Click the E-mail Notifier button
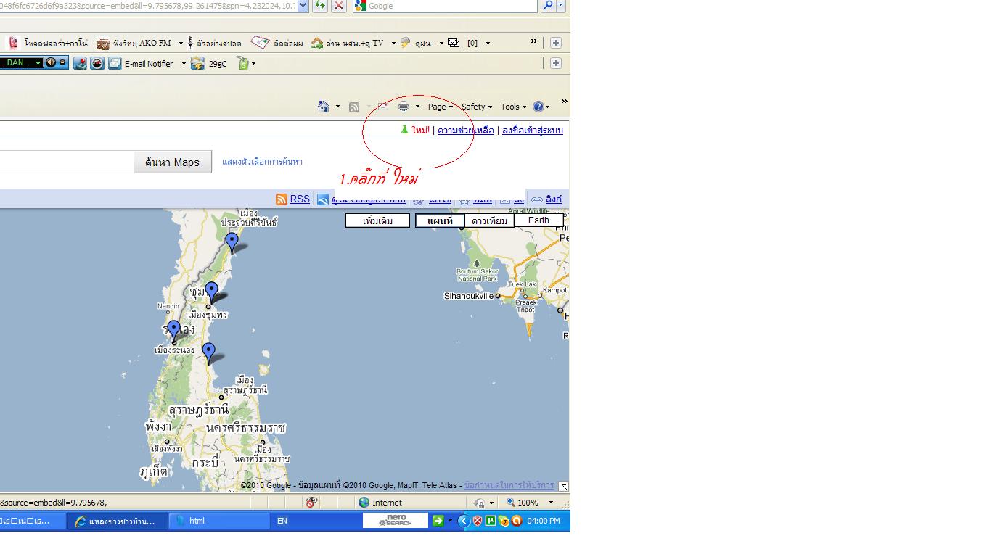Screen dimensions: 987x557 click(142, 64)
